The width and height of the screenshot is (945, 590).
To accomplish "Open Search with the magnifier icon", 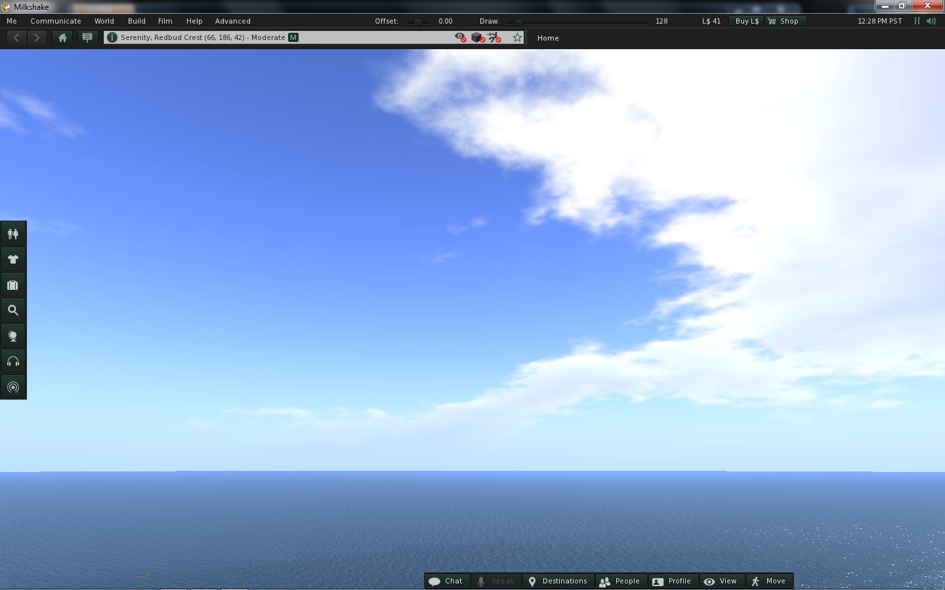I will point(12,311).
